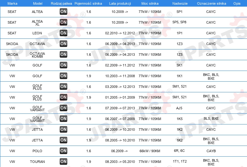
Task: Click the Pojemność silnika column header
Action: [88, 3]
